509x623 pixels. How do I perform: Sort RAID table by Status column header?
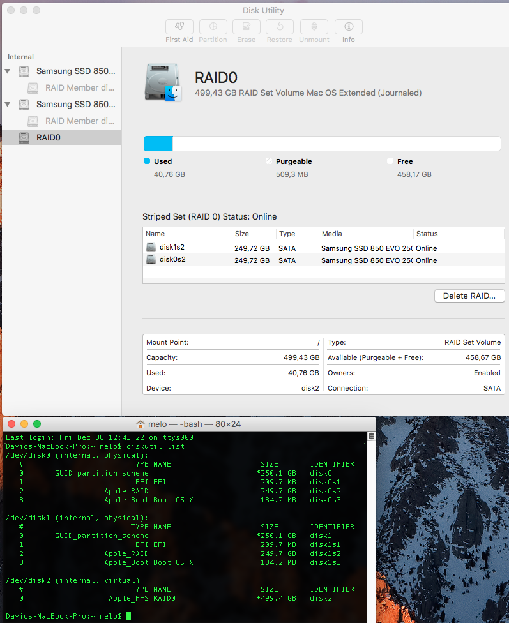459,234
